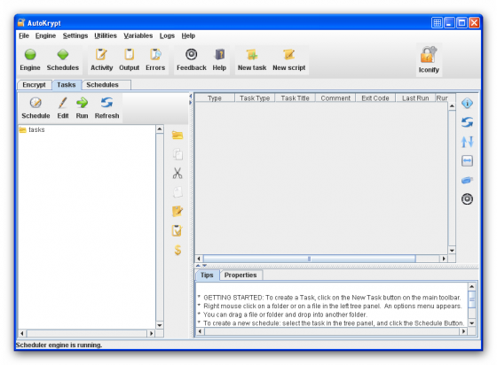This screenshot has height=365, width=497.
Task: Refresh the tasks tree
Action: pos(106,107)
